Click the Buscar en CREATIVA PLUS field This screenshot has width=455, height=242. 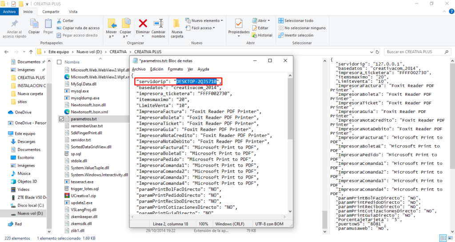pyautogui.click(x=418, y=52)
